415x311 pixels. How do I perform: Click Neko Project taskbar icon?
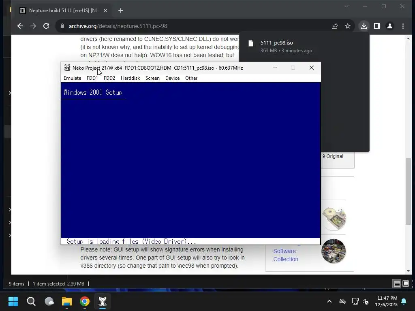[103, 301]
